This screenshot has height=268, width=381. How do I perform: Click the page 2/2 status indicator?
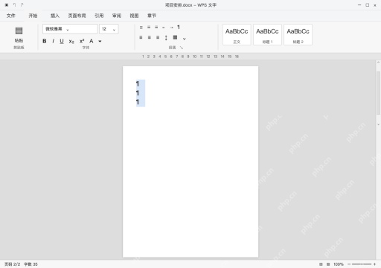(x=13, y=264)
